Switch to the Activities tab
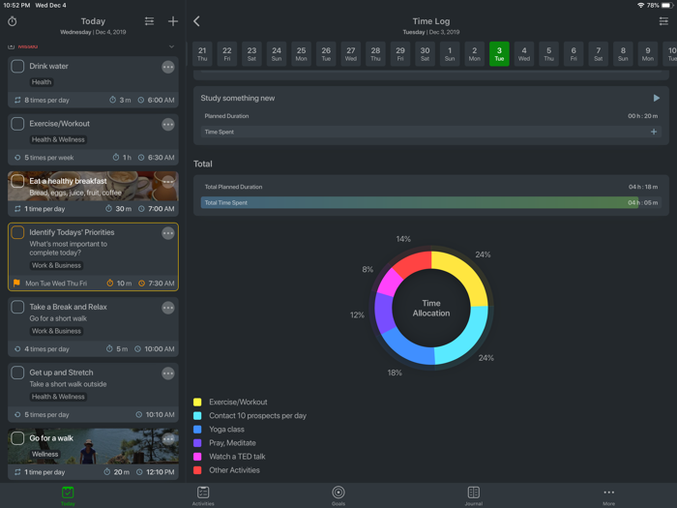677x508 pixels. pos(203,495)
